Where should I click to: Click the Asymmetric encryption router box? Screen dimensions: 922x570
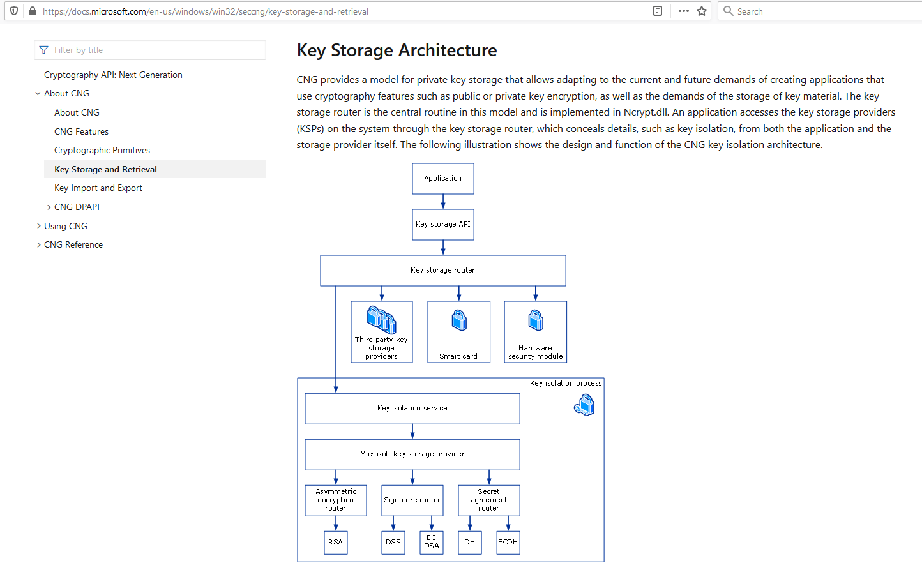[x=336, y=500]
